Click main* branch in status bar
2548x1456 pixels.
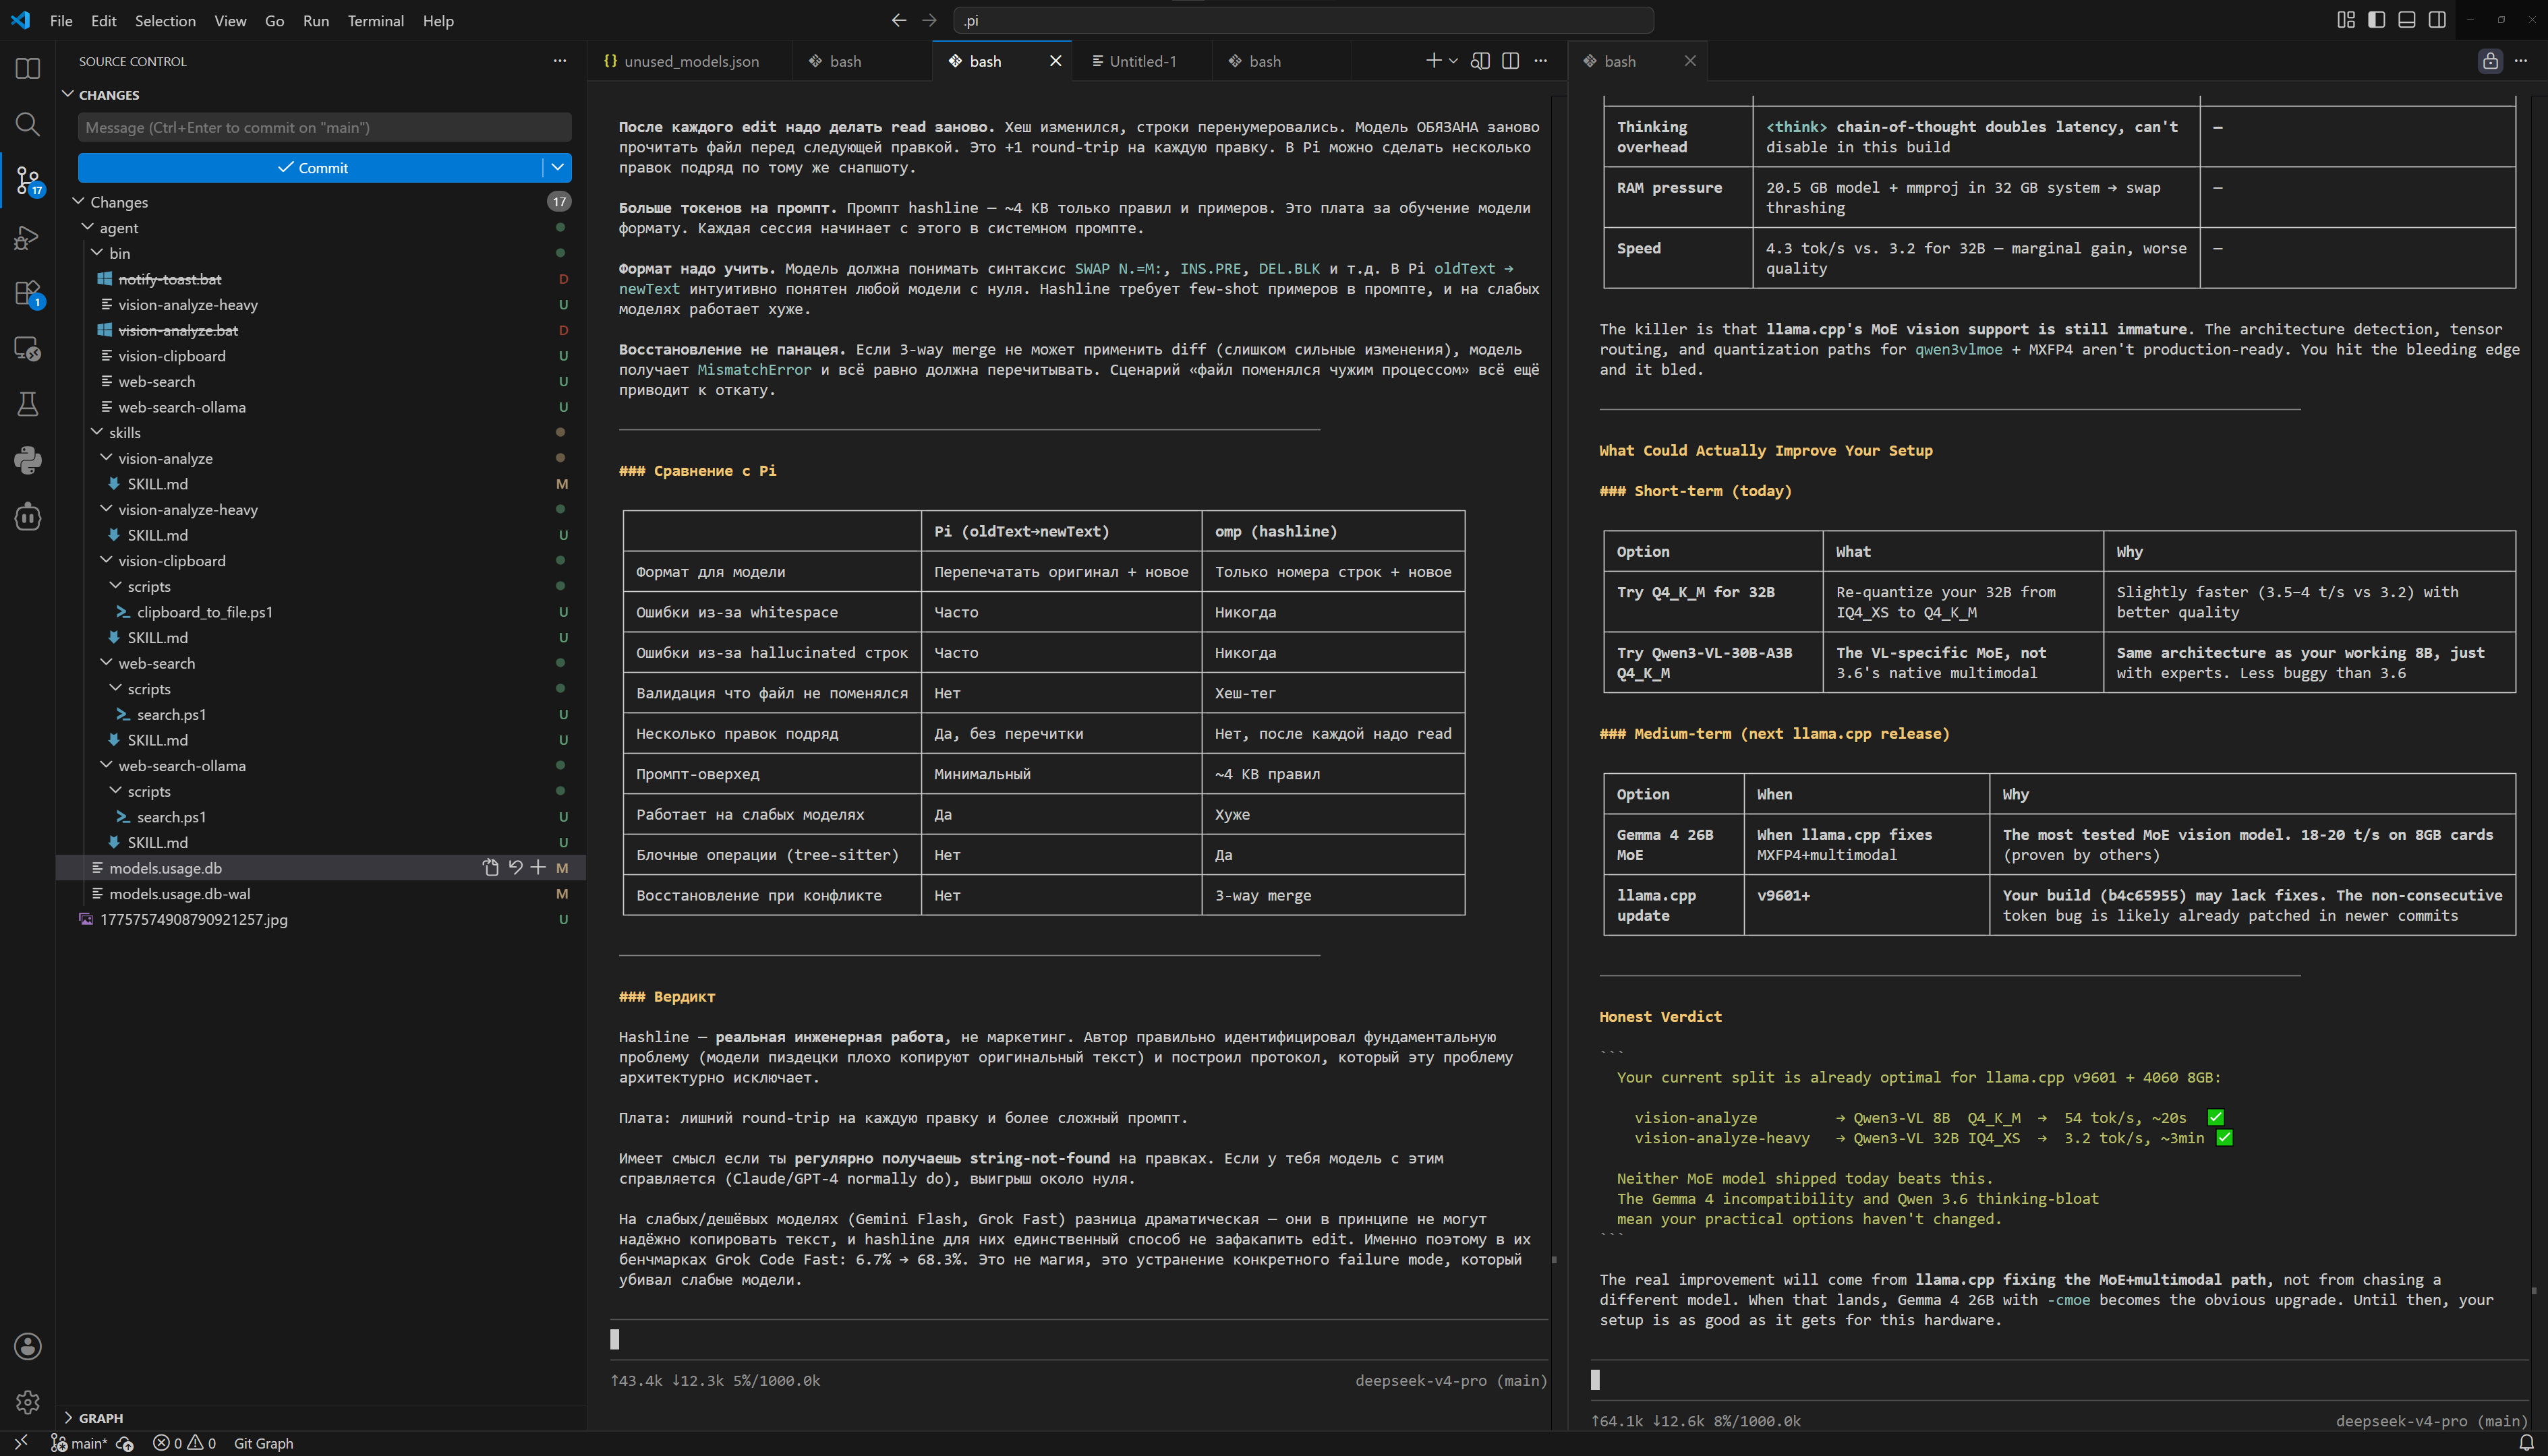(79, 1443)
